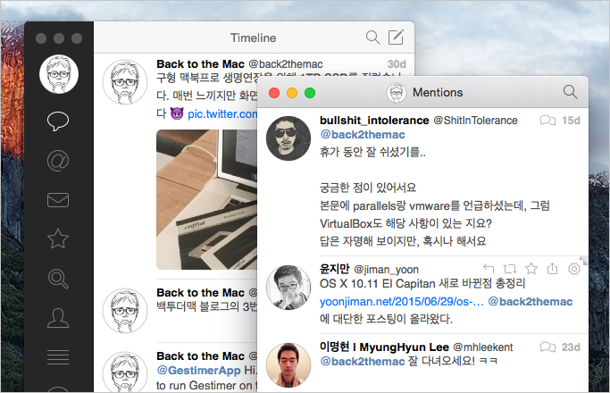The image size is (610, 393).
Task: Close the Mentions window with red button
Action: pyautogui.click(x=274, y=93)
